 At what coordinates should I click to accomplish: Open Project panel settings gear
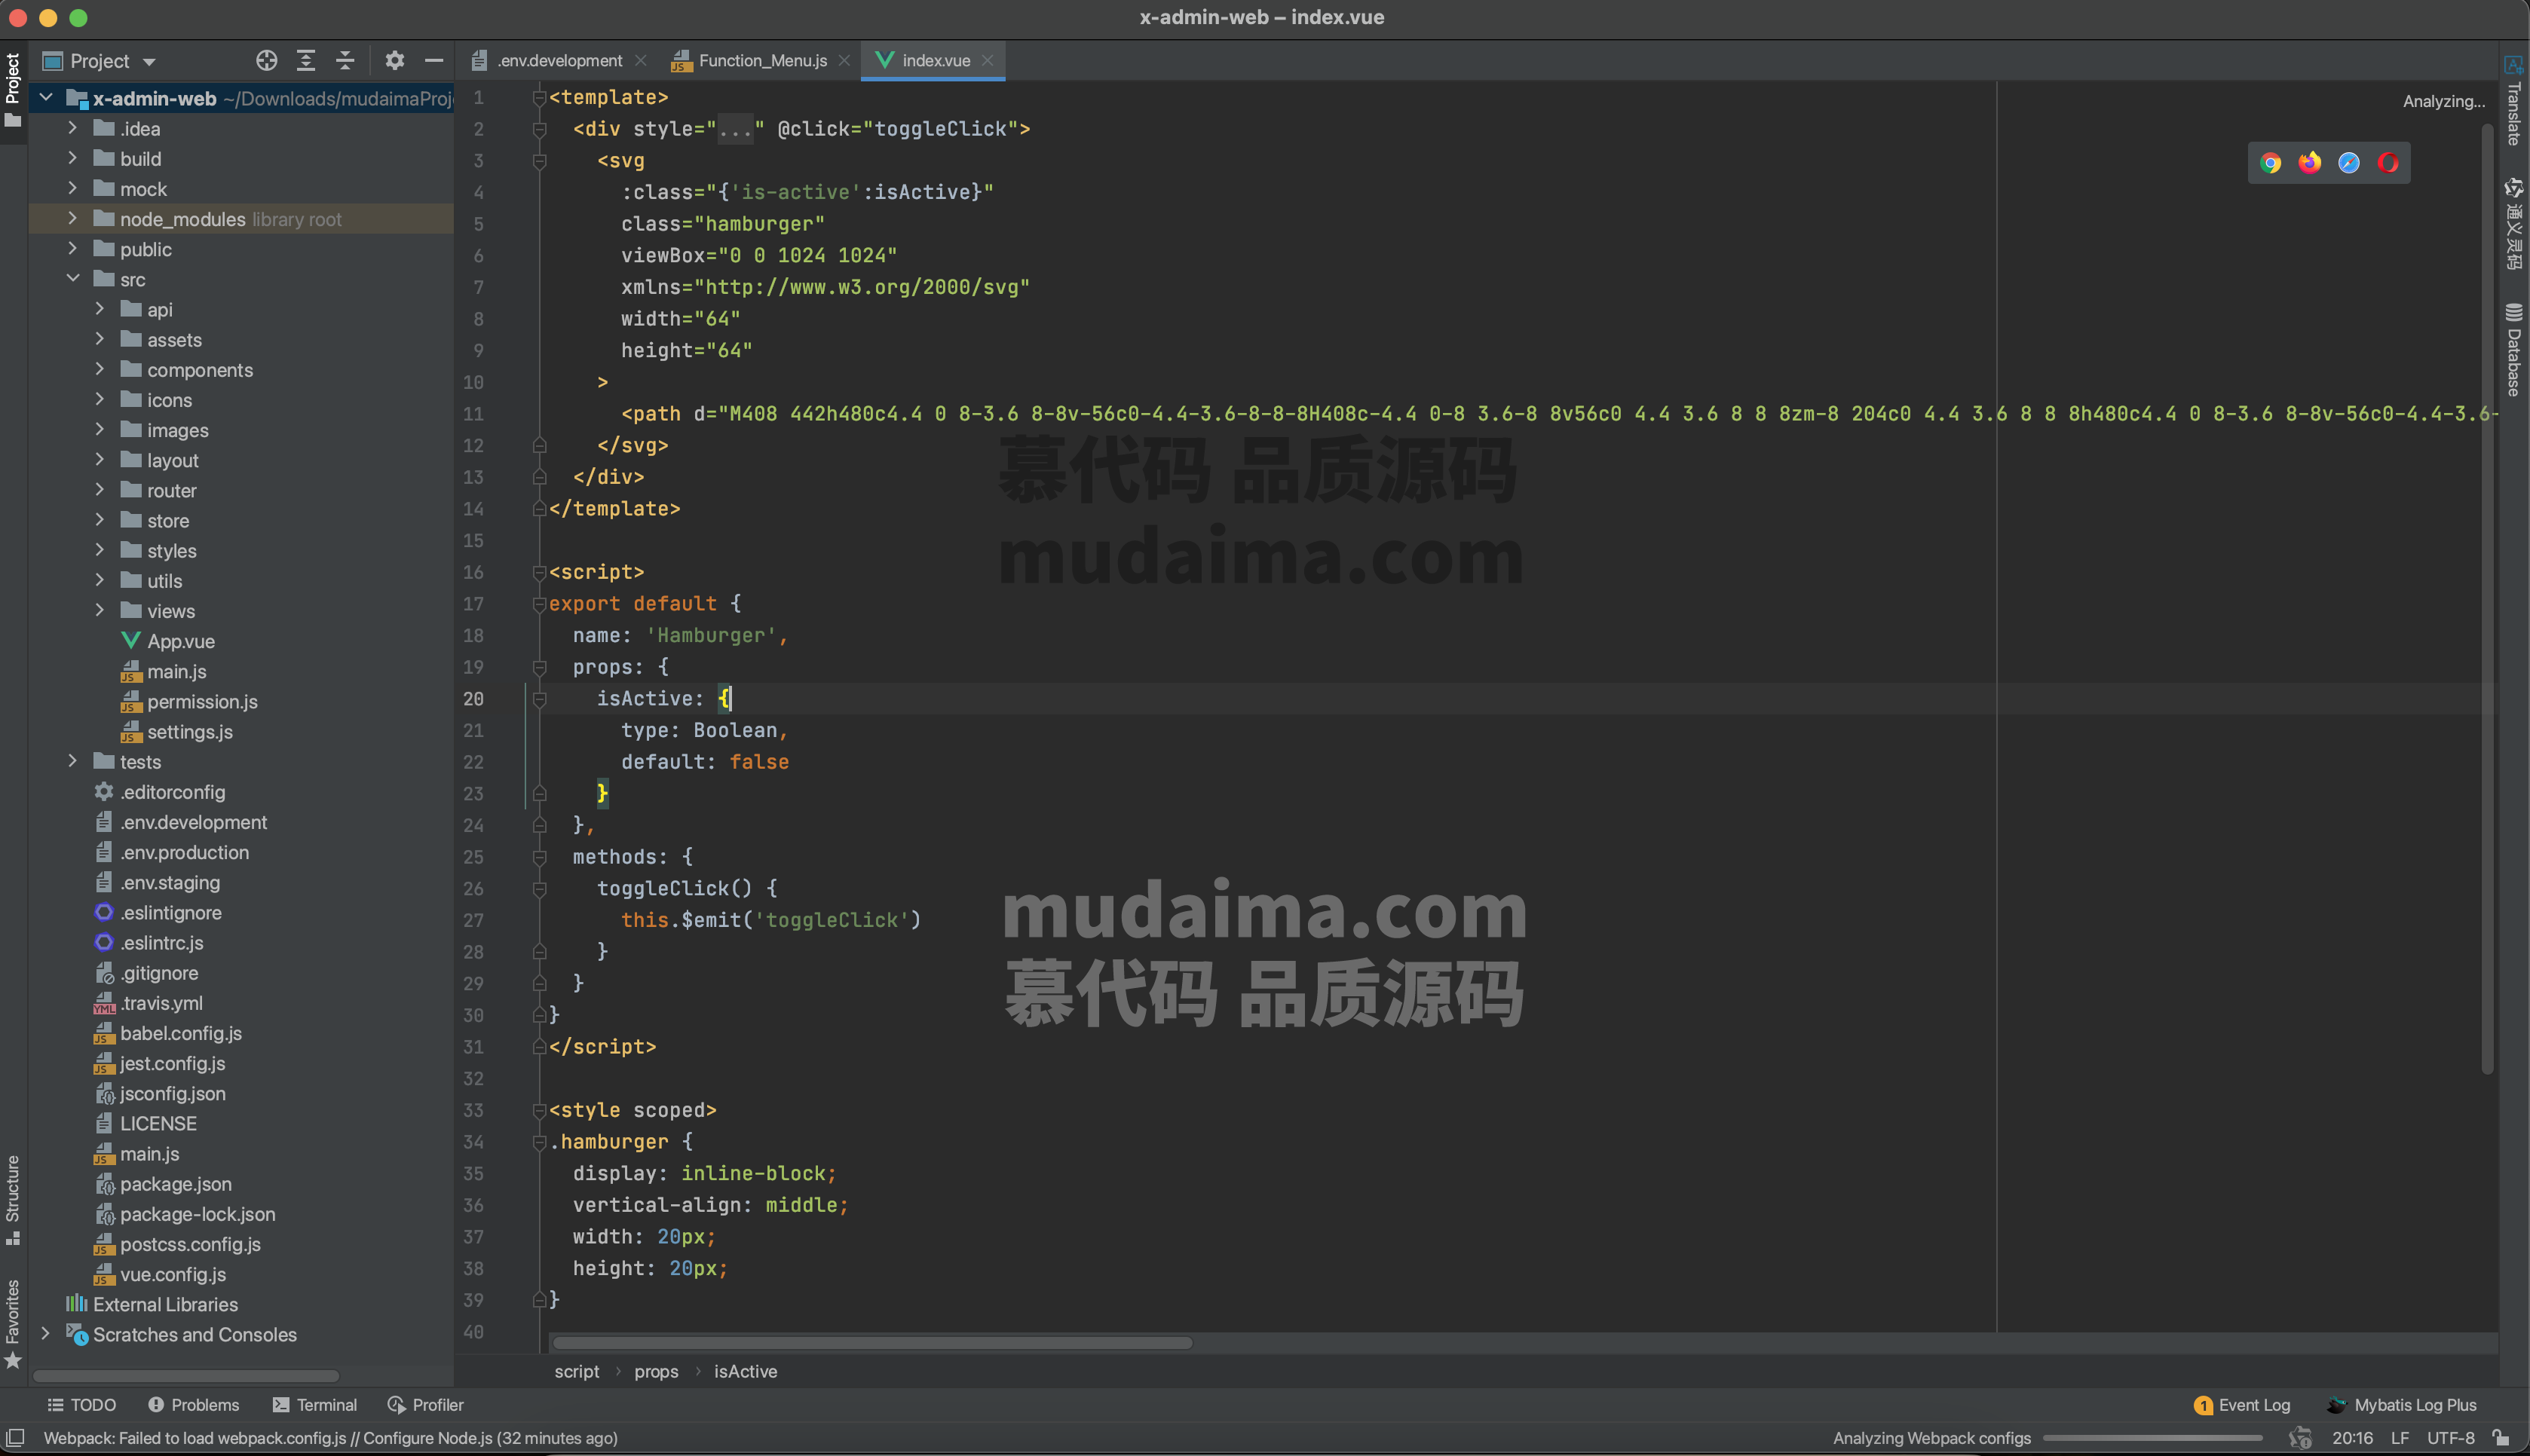point(395,61)
